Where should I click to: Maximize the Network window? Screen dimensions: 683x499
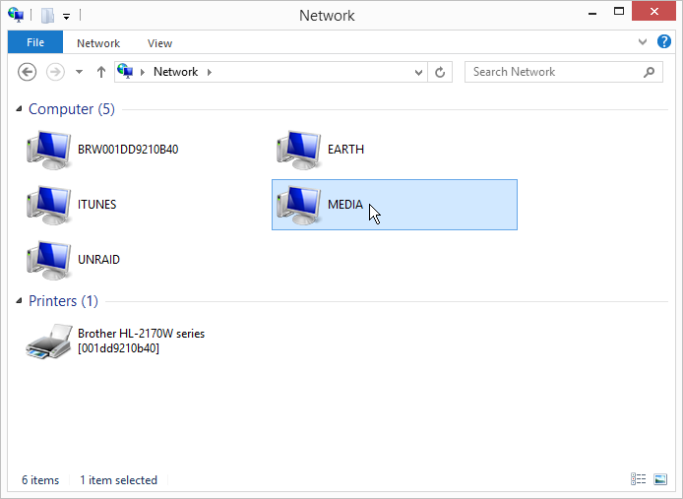coord(619,12)
